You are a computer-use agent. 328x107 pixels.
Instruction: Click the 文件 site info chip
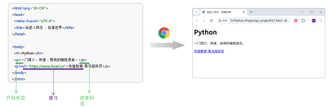click(223, 21)
